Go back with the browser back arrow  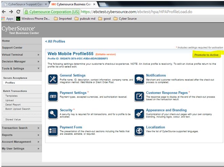coord(4,12)
